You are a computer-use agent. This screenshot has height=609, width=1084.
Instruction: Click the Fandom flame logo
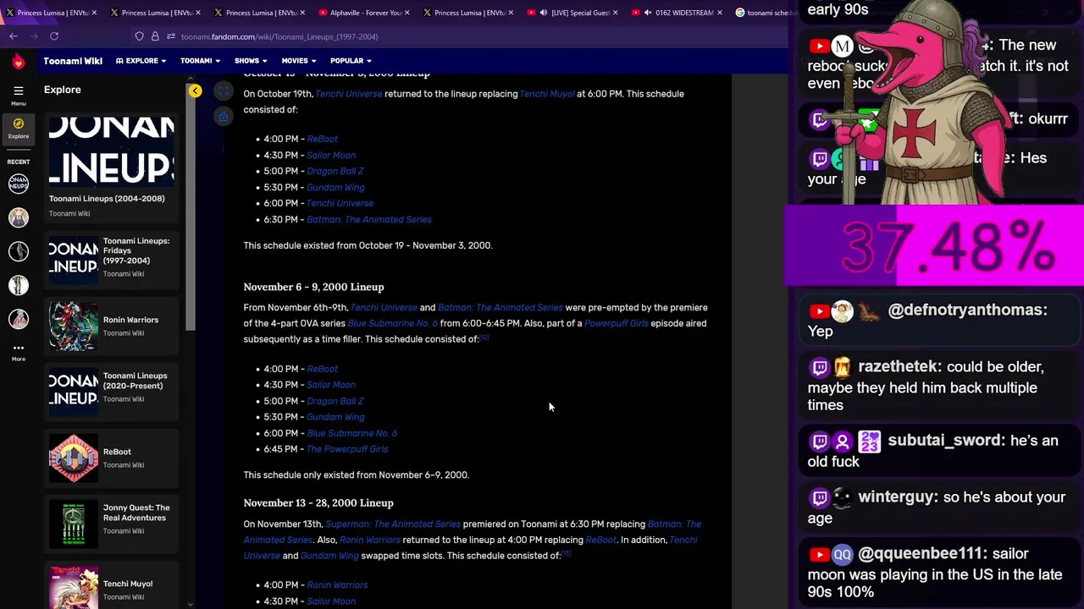(19, 62)
